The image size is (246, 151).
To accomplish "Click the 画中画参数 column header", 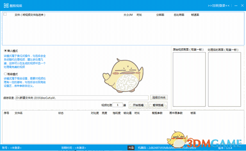I will 176,113.
